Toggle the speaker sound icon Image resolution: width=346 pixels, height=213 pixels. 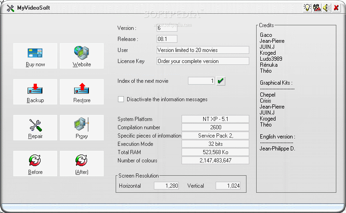click(327, 8)
